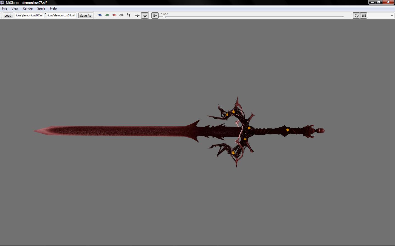Focus the save file path field
395x246 pixels.
[x=61, y=15]
